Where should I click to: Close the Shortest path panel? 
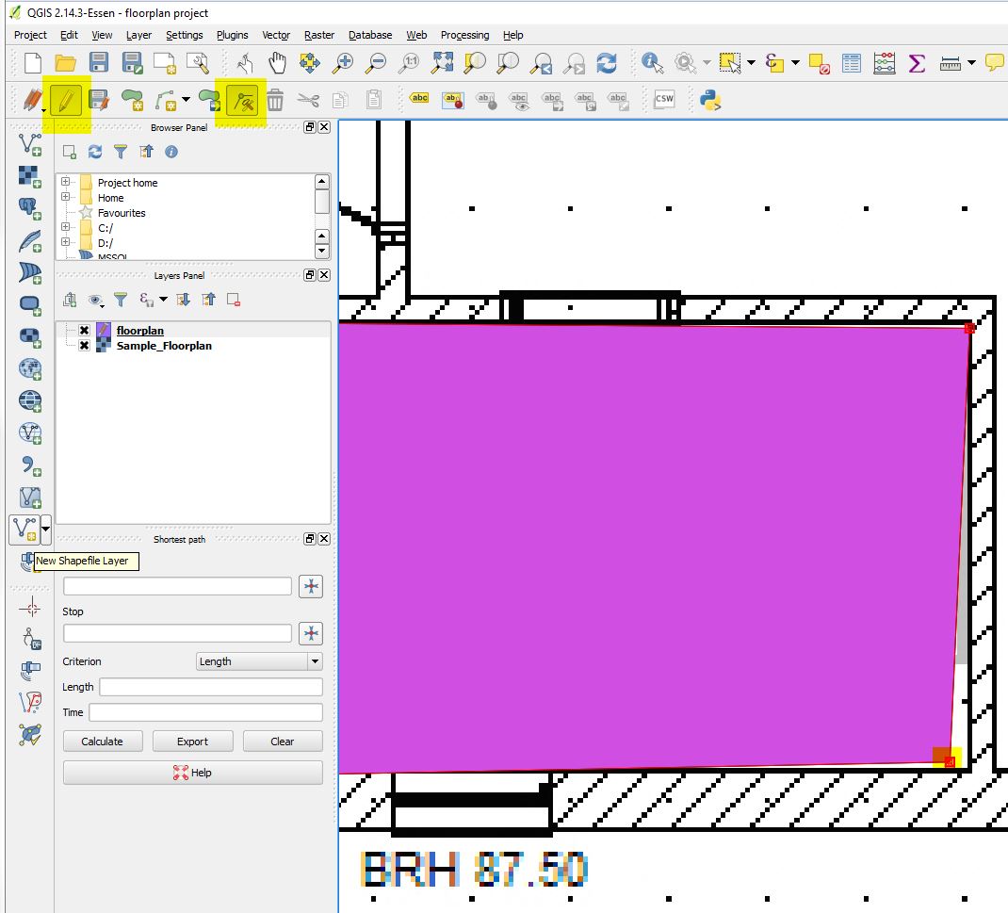coord(324,539)
